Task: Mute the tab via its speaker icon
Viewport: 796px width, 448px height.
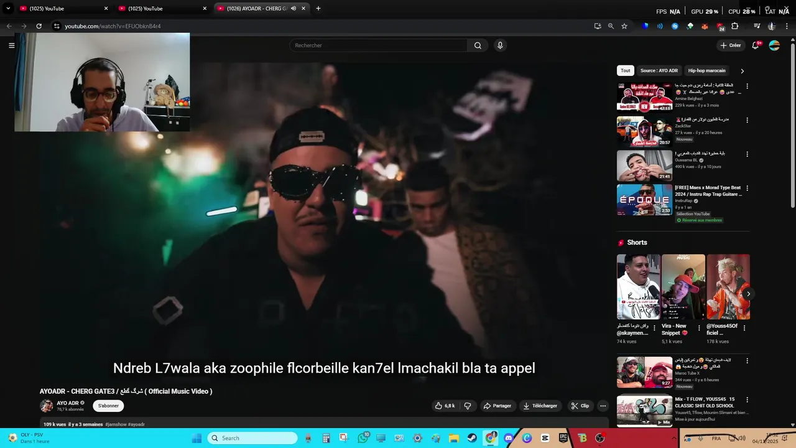Action: click(x=294, y=9)
